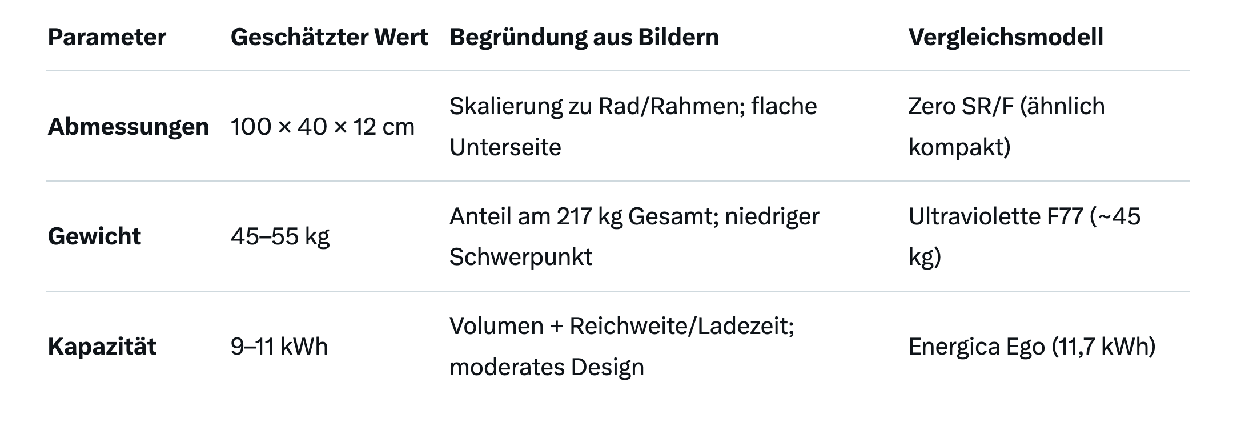Click the Geschätzter Wert column header
The height and width of the screenshot is (426, 1245).
329,38
